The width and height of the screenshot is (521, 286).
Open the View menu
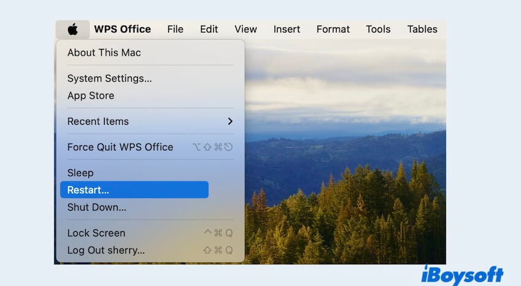coord(246,29)
